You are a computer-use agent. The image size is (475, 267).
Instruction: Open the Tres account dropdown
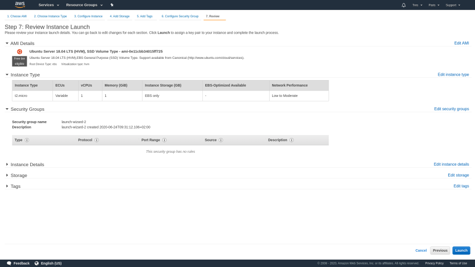tap(417, 5)
